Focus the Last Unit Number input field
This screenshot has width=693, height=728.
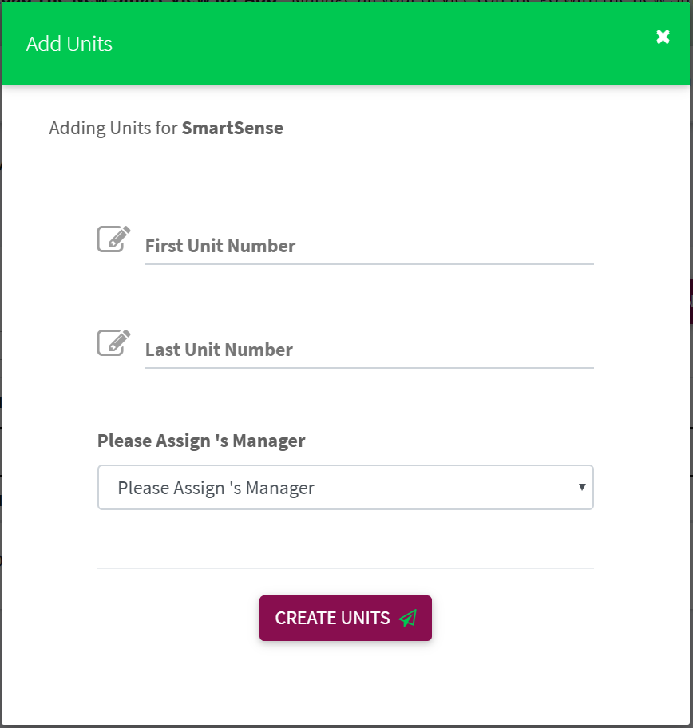coord(370,350)
